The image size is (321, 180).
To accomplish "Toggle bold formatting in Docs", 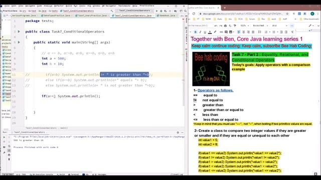I will coord(195,32).
